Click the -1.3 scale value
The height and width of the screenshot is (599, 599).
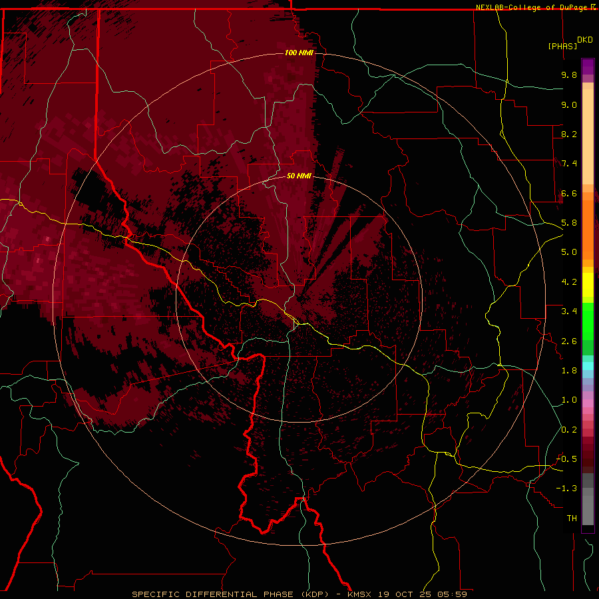(567, 489)
